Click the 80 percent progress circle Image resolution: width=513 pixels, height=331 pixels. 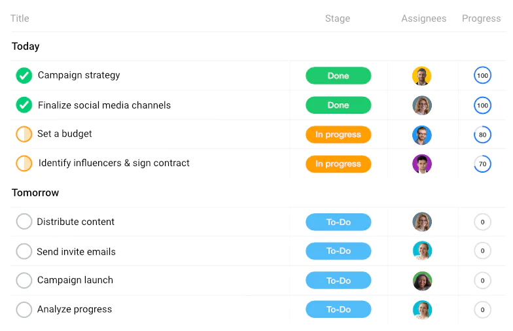click(482, 135)
